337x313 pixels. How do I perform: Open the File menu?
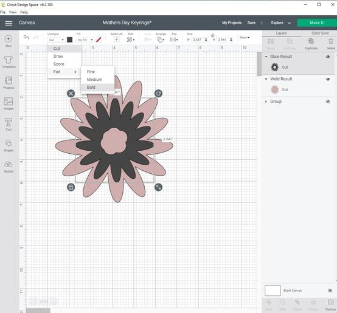[3, 12]
